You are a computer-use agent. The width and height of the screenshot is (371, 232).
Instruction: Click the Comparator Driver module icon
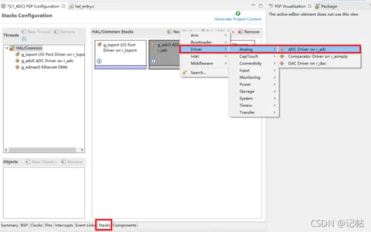pos(282,56)
